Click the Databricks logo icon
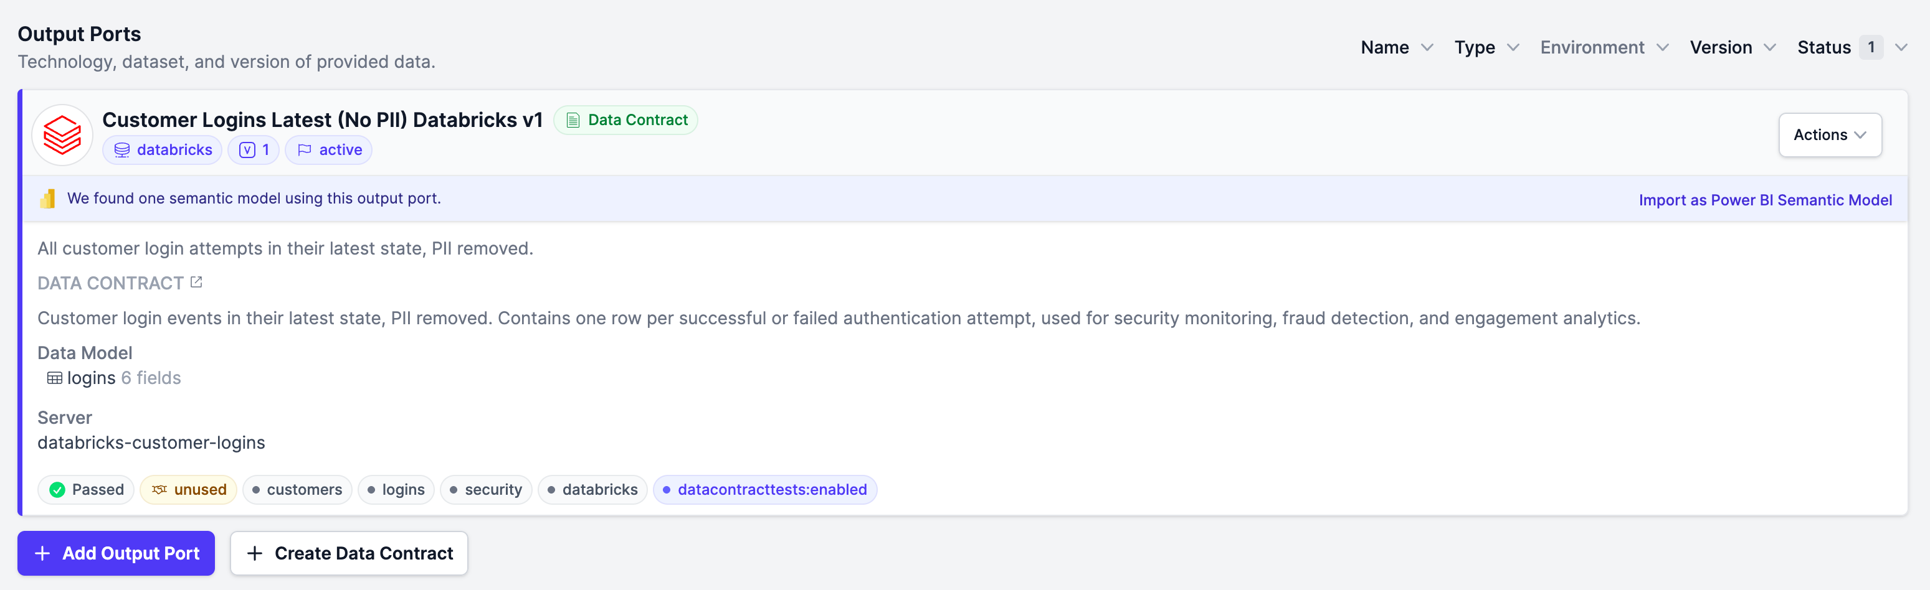This screenshot has width=1930, height=590. pos(62,135)
